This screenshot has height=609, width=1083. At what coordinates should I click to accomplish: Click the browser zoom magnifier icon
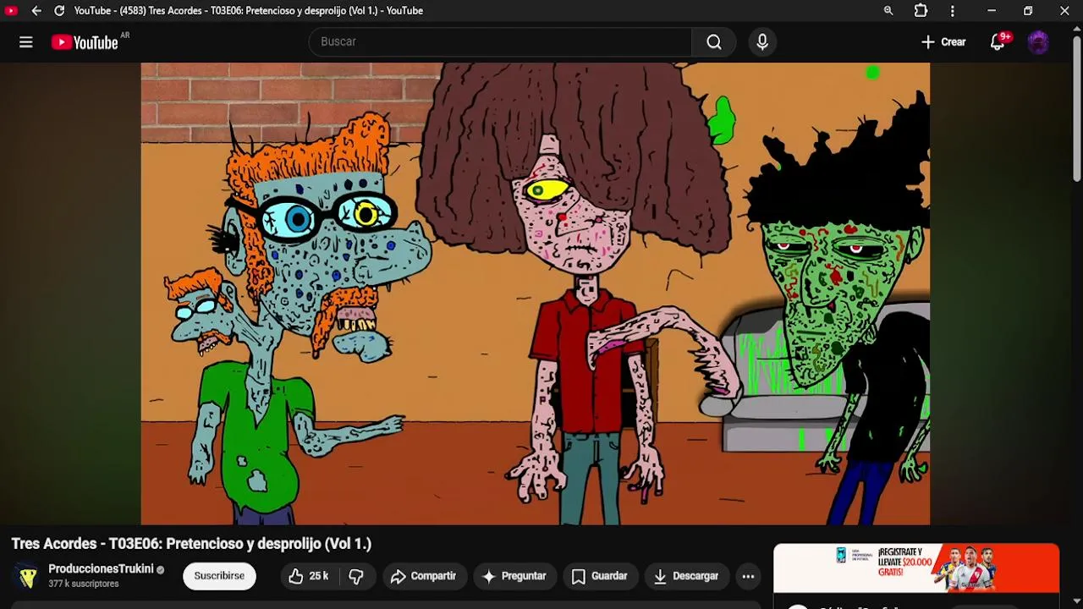[888, 11]
